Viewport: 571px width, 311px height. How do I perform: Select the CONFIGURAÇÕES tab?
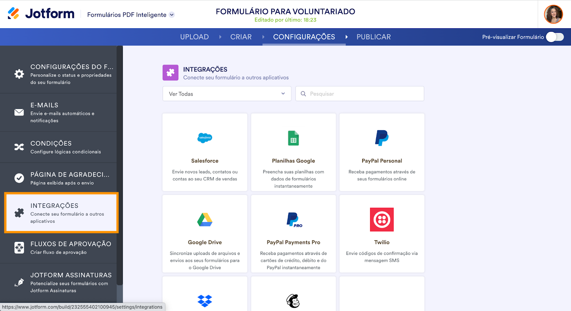click(304, 37)
